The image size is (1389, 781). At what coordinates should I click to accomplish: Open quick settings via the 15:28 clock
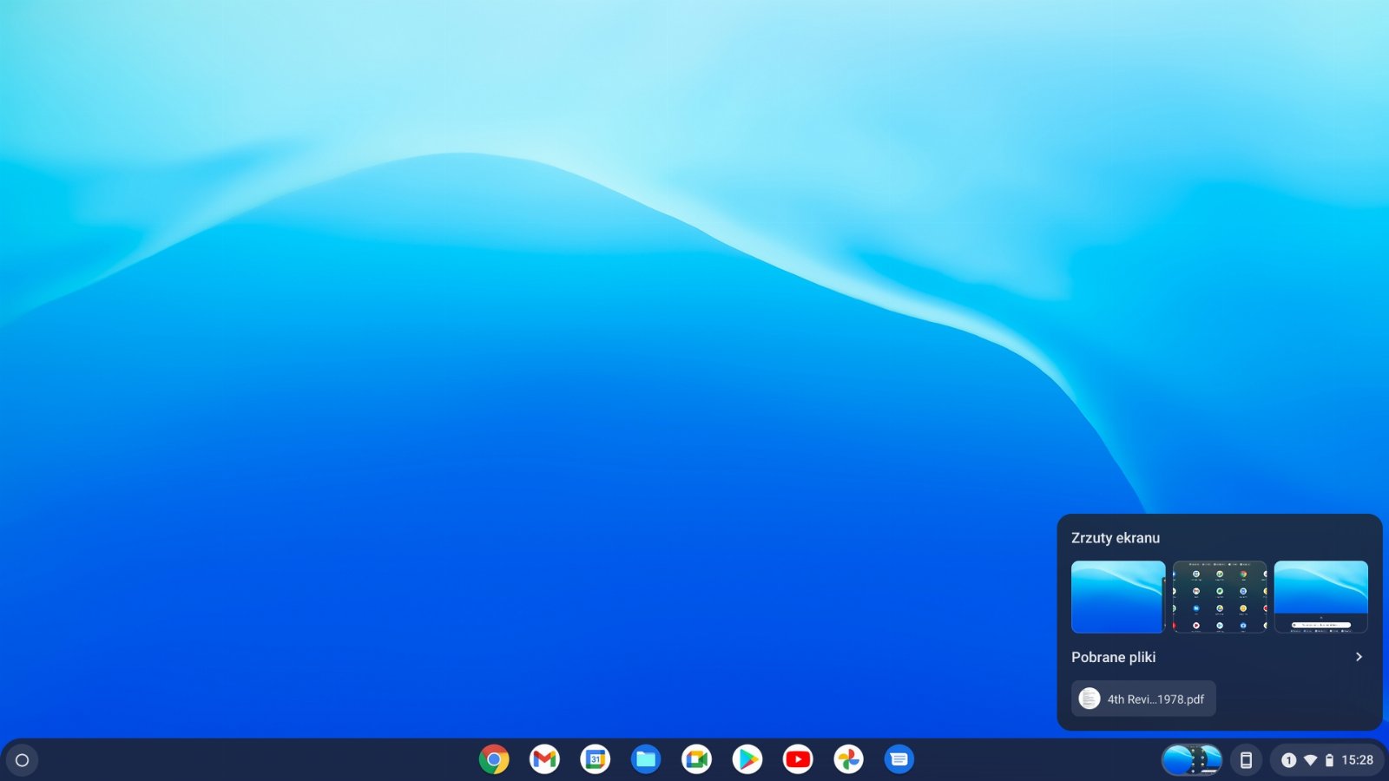pyautogui.click(x=1358, y=760)
